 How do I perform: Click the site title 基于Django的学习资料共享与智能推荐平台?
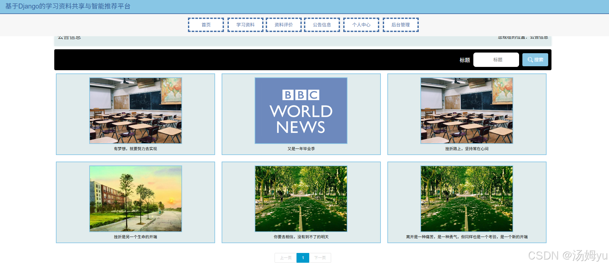[68, 7]
